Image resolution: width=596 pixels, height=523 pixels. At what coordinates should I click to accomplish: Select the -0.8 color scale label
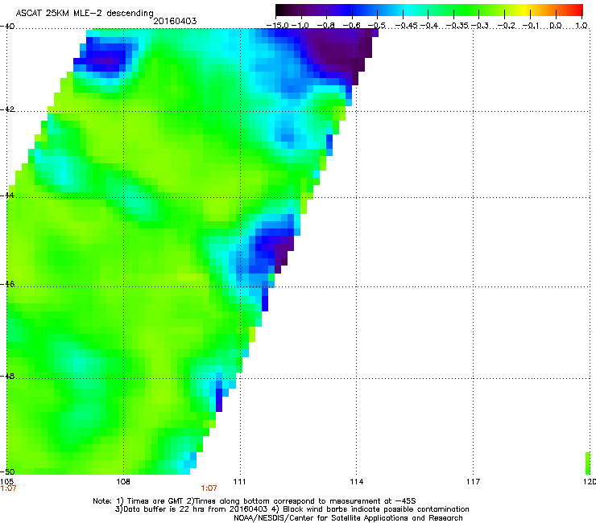325,26
